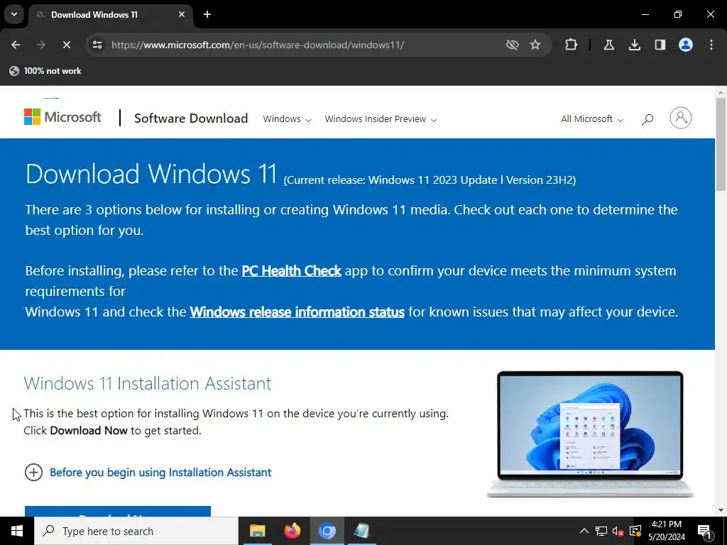Open File Explorer from taskbar
The width and height of the screenshot is (727, 545).
(x=257, y=531)
